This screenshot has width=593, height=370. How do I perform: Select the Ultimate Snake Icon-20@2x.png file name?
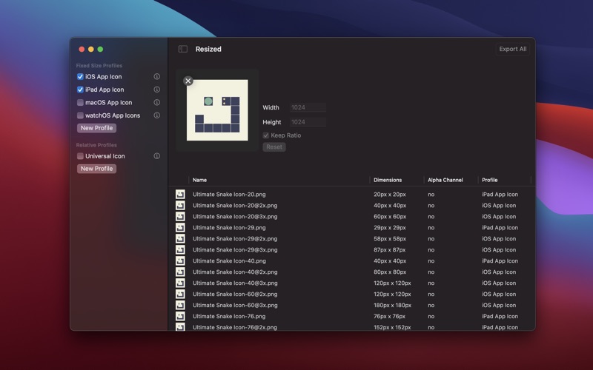tap(235, 206)
